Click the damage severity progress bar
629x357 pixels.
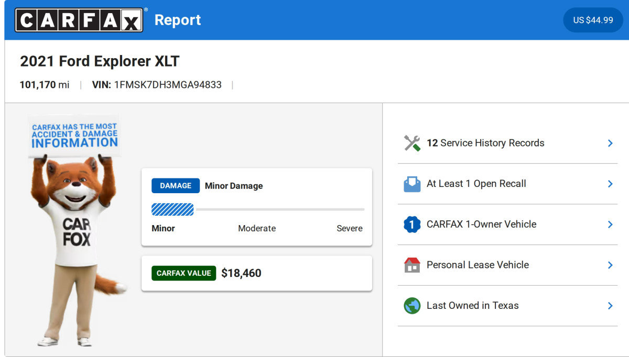pos(257,209)
